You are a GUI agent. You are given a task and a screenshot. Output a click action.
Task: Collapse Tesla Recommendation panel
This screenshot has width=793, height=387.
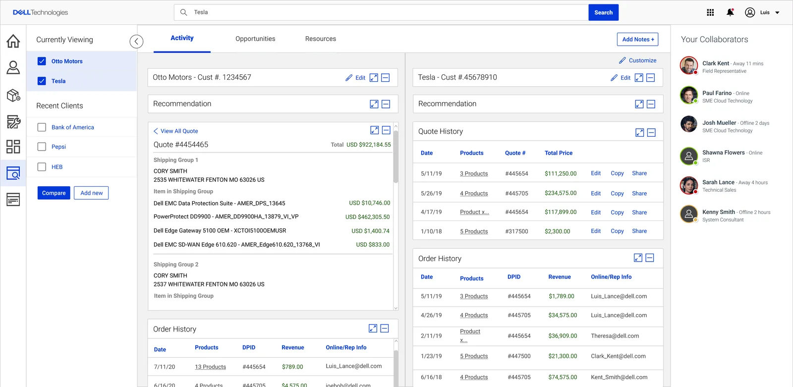click(651, 104)
